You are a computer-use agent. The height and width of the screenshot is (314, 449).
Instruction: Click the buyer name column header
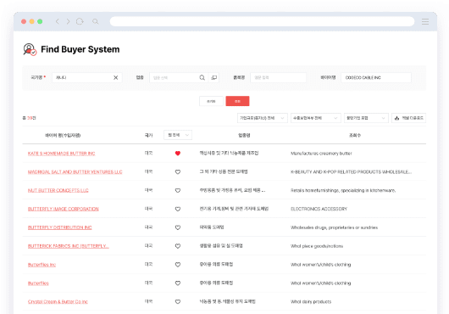(x=63, y=135)
